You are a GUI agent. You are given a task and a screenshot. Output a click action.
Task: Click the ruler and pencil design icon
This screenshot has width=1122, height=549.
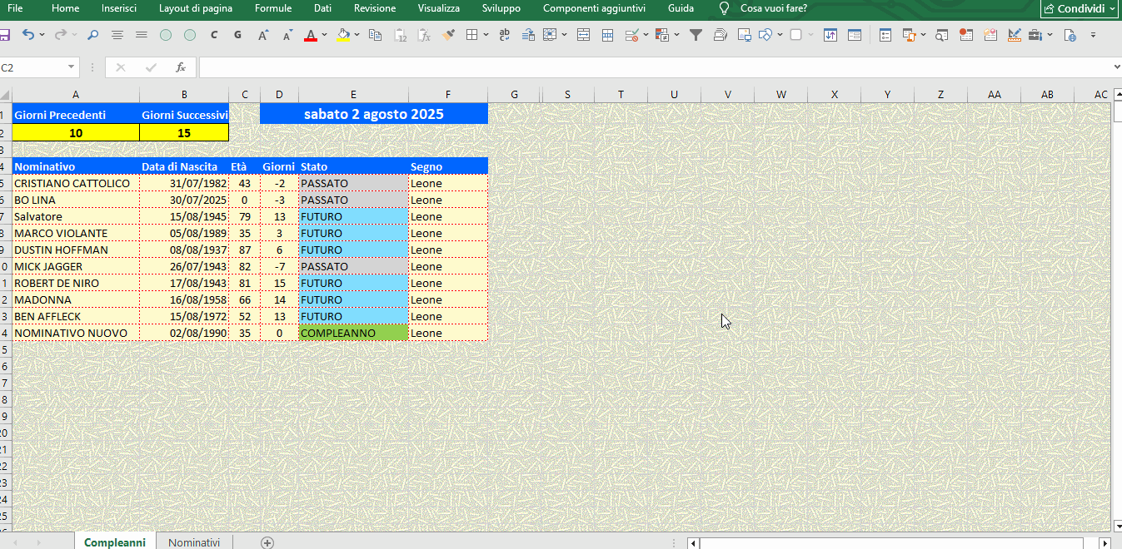(x=1015, y=35)
